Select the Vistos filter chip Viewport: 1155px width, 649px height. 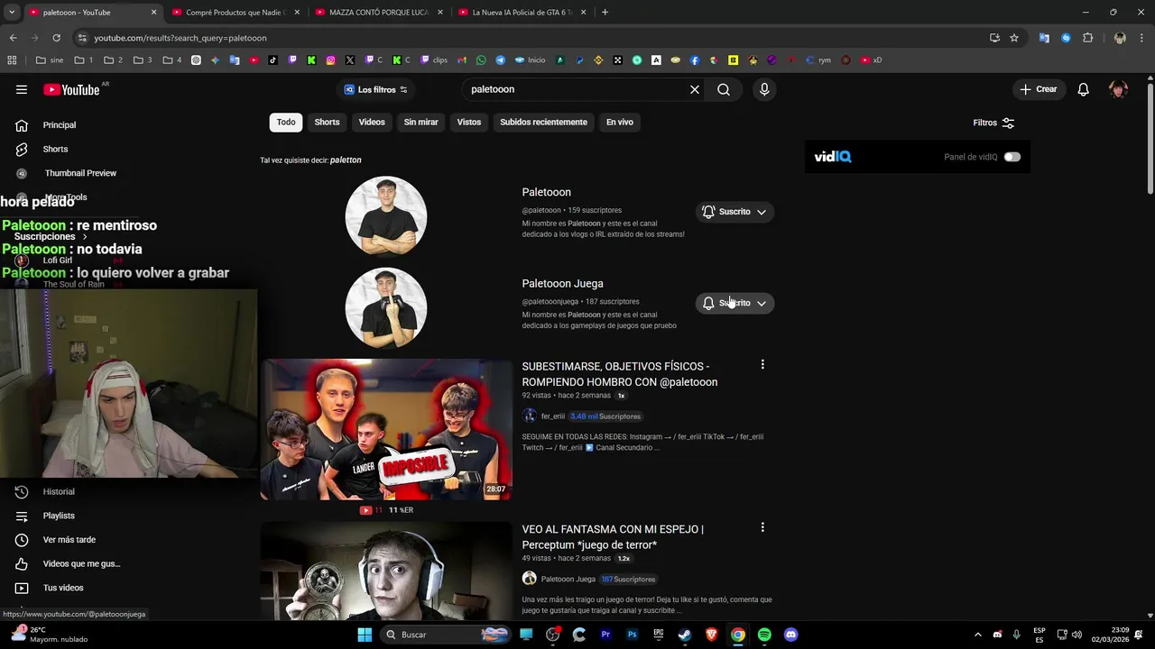[469, 123]
